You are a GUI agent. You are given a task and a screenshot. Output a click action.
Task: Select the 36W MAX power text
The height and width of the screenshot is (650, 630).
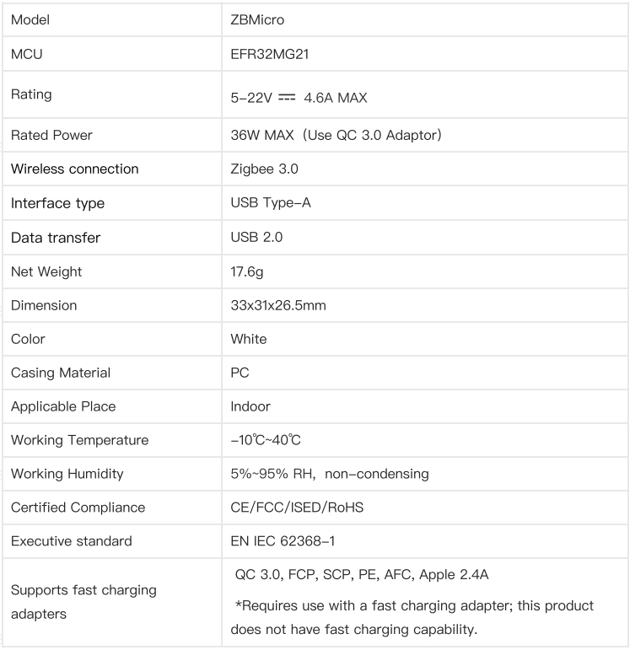pos(262,135)
